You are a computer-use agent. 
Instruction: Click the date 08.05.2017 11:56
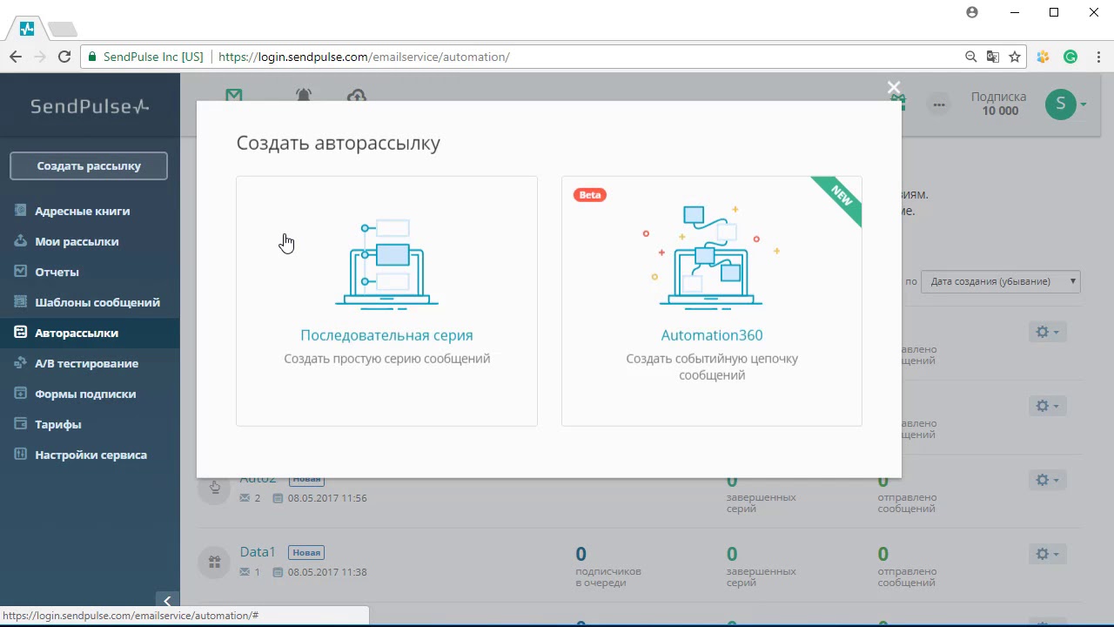tap(327, 498)
